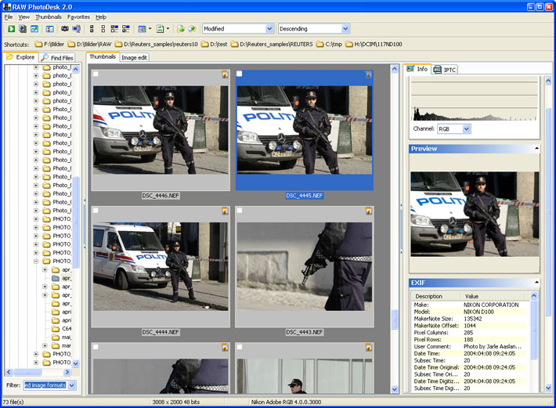Click the green play slideshow icon

point(11,29)
